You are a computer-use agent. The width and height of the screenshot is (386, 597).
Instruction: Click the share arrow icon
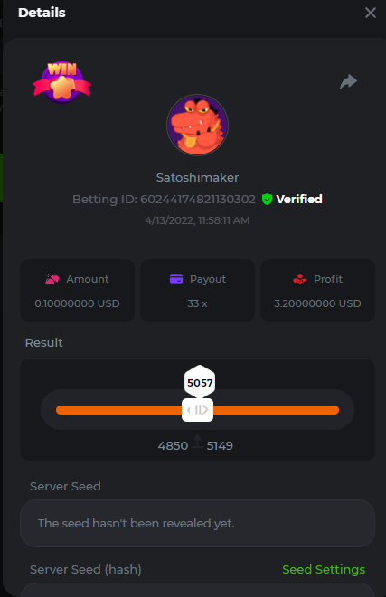tap(348, 81)
